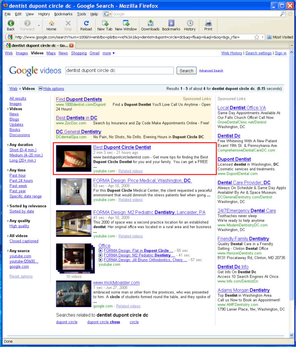The height and width of the screenshot is (347, 296).
Task: Reload the page with Reload icon
Action: pos(86,23)
